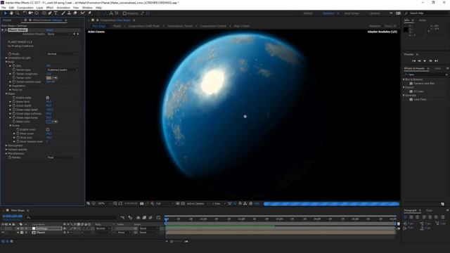Toggle transparency grid in viewer
The height and width of the screenshot is (253, 450).
(183, 204)
